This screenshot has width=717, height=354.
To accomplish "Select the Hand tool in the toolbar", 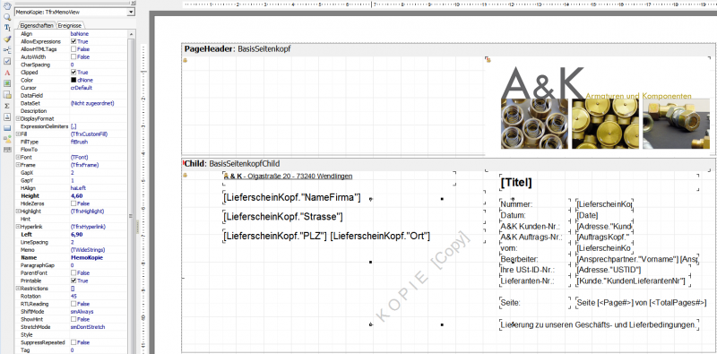I will coord(7,6).
